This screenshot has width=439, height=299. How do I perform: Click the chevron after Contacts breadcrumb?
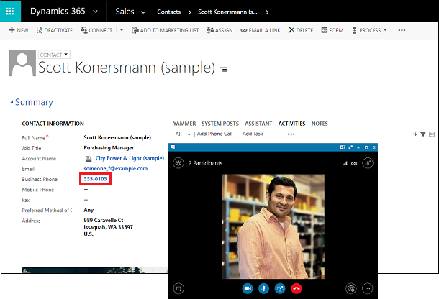[189, 12]
